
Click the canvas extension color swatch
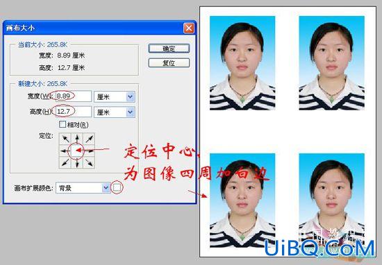point(117,187)
